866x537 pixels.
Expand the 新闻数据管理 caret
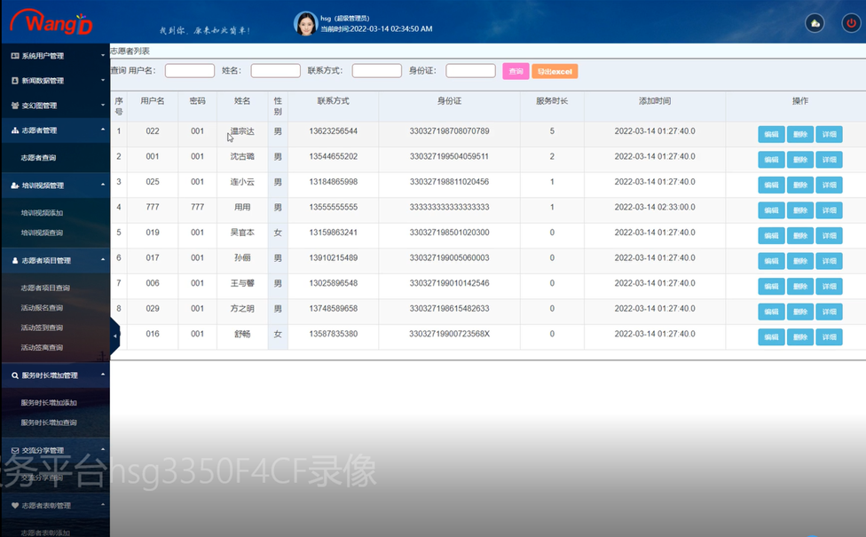click(x=103, y=80)
